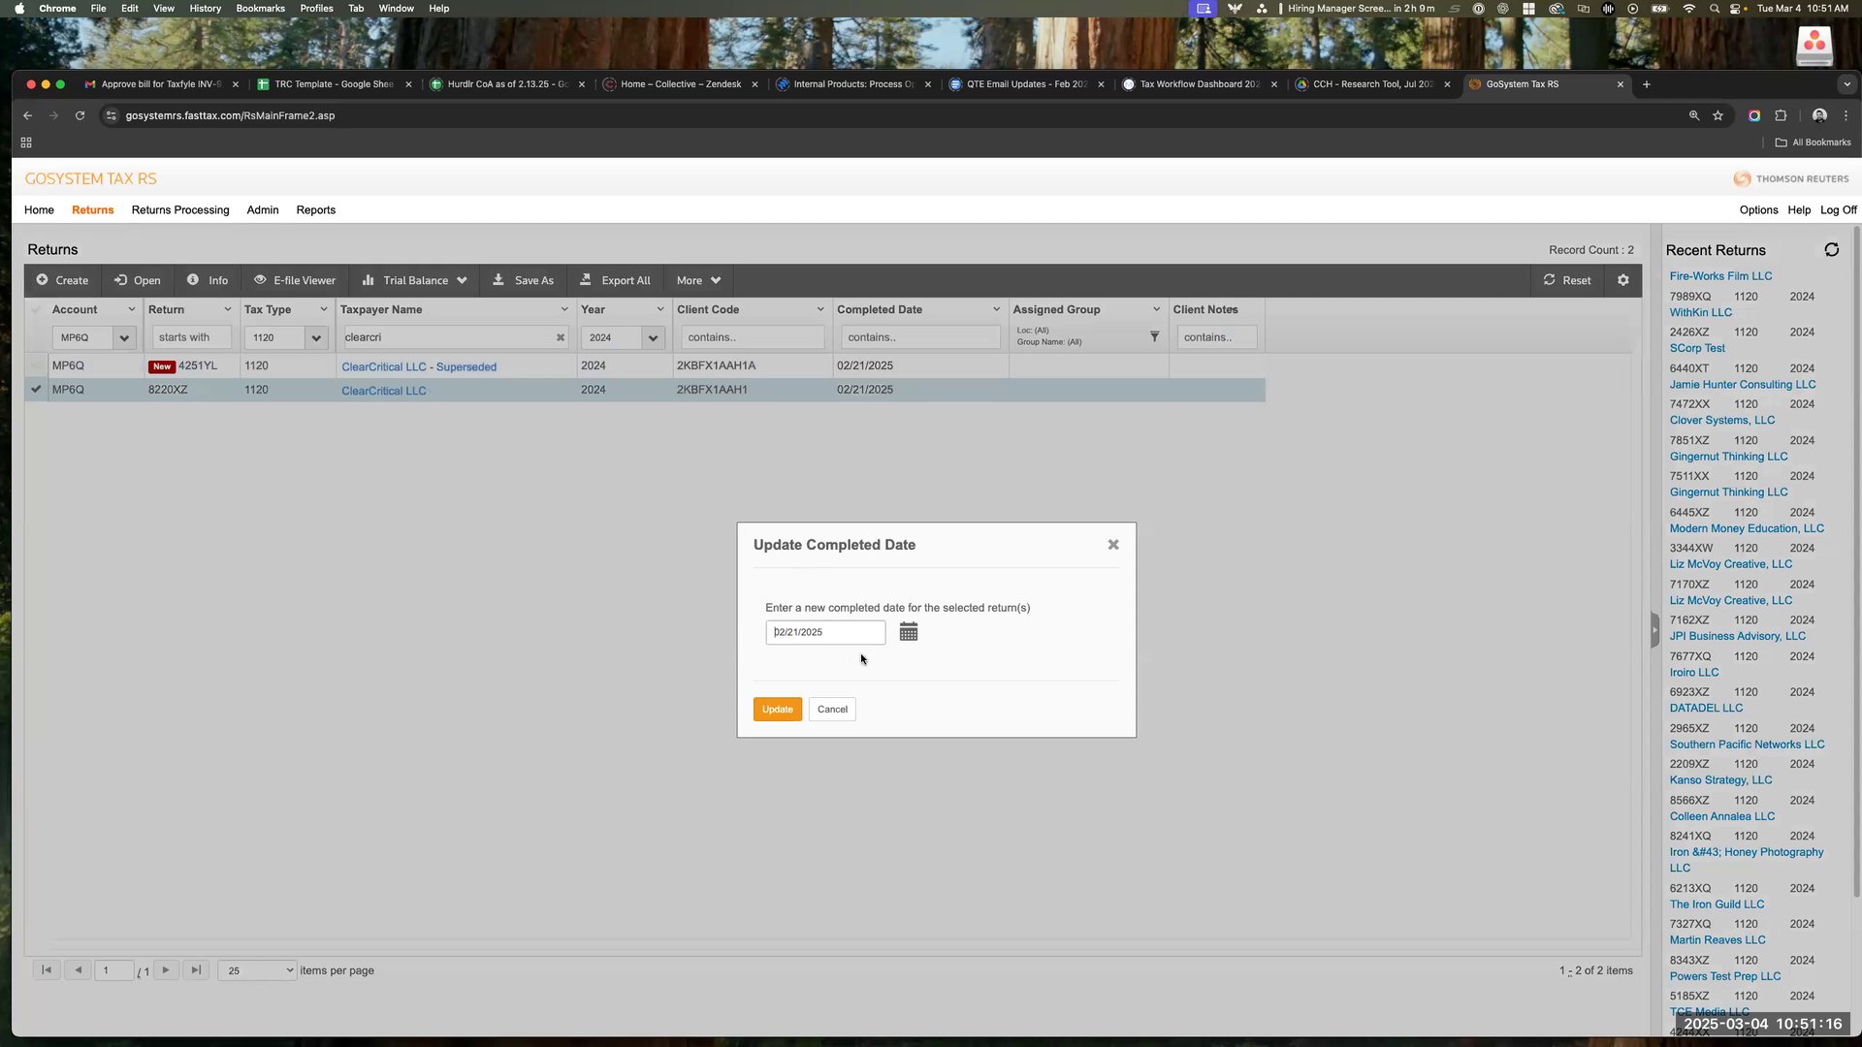The height and width of the screenshot is (1047, 1862).
Task: Switch to the Tax Workflow Dashboard tab
Action: 1199,84
